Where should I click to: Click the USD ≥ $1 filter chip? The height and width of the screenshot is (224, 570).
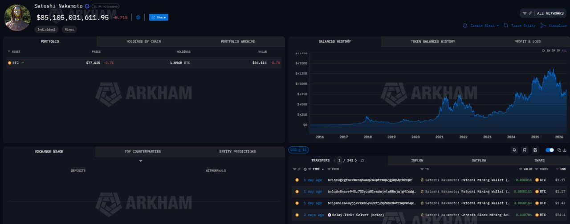[x=298, y=150]
